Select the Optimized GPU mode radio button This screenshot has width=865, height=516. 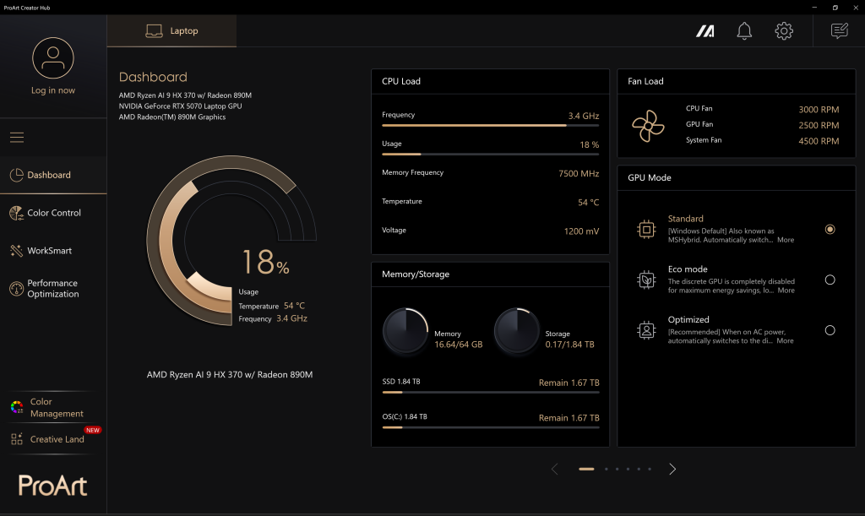[830, 330]
